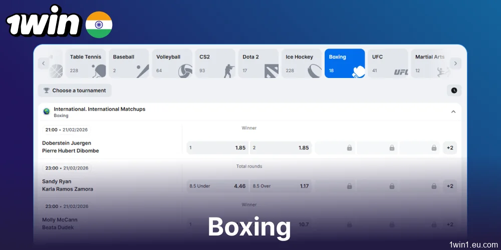Click the globe icon beside International Matchups
The height and width of the screenshot is (250, 501).
pos(47,111)
